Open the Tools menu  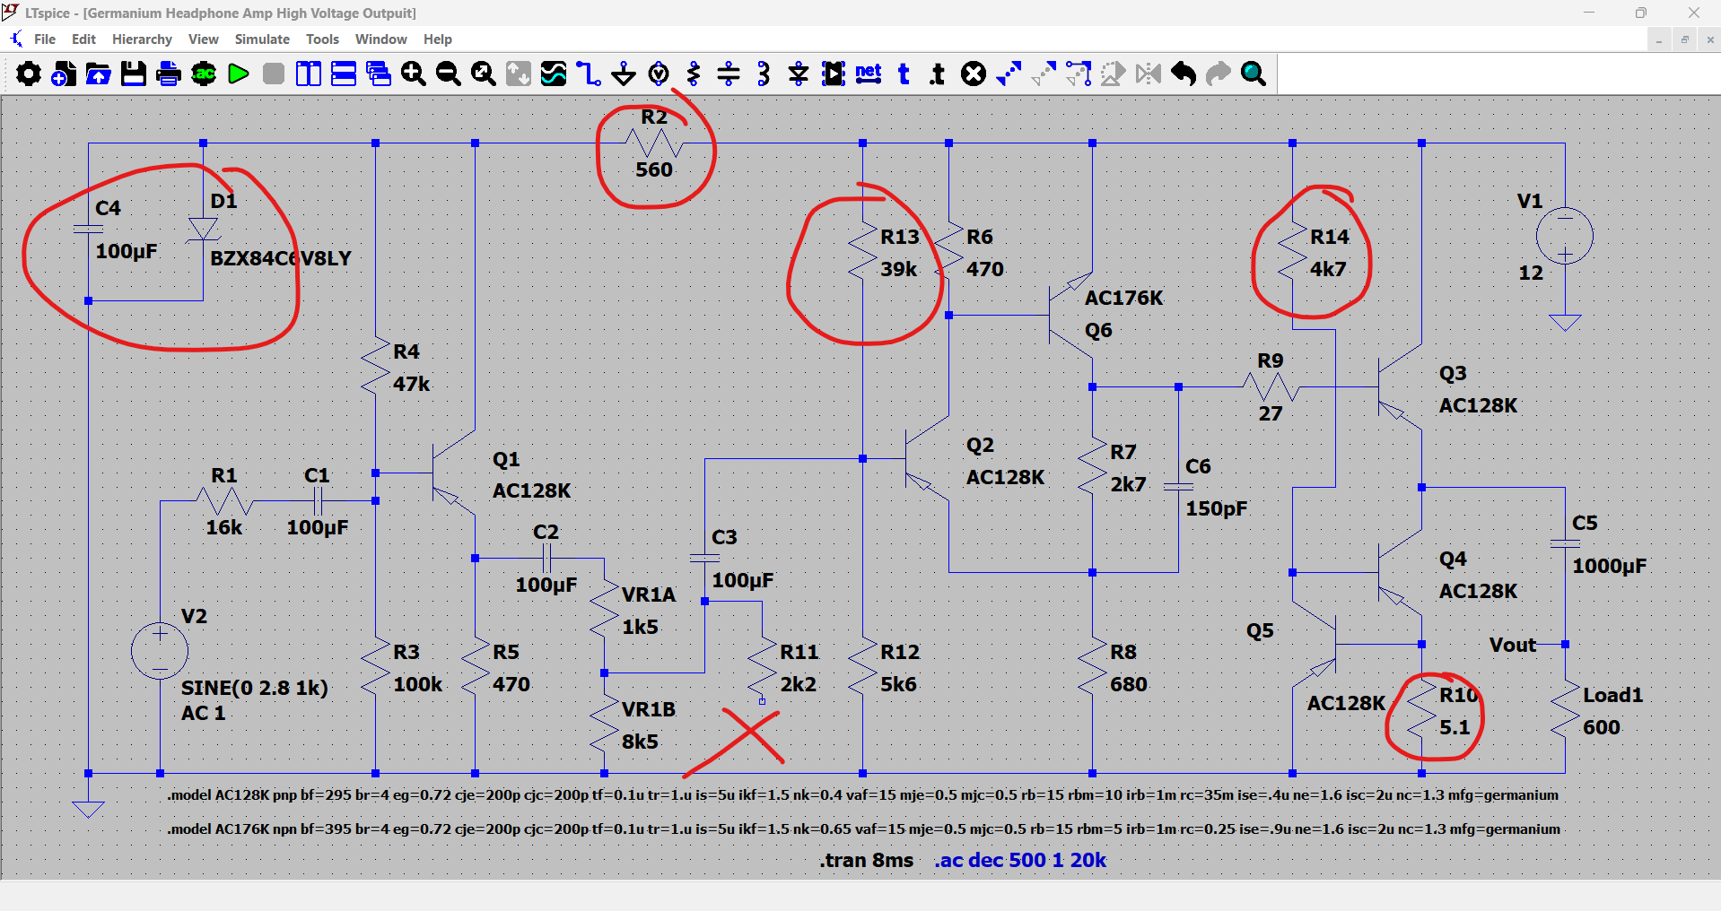click(322, 39)
